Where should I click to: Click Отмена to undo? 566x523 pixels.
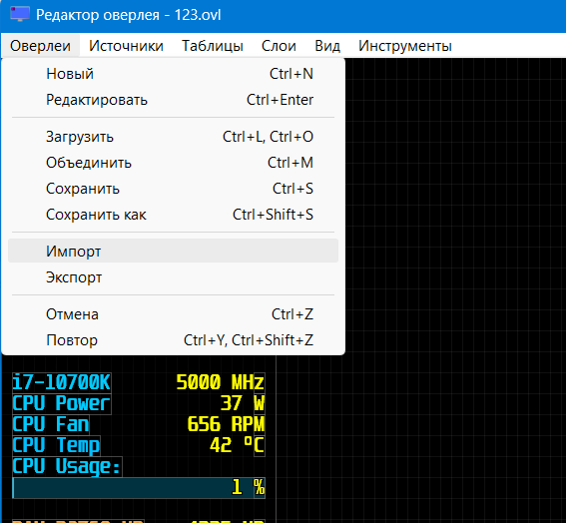click(x=174, y=314)
